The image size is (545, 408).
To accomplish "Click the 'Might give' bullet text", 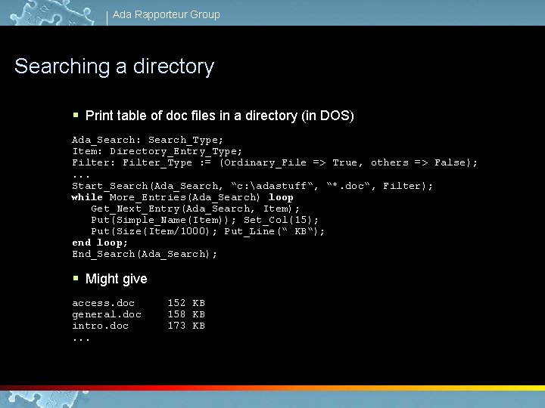I will (x=116, y=279).
